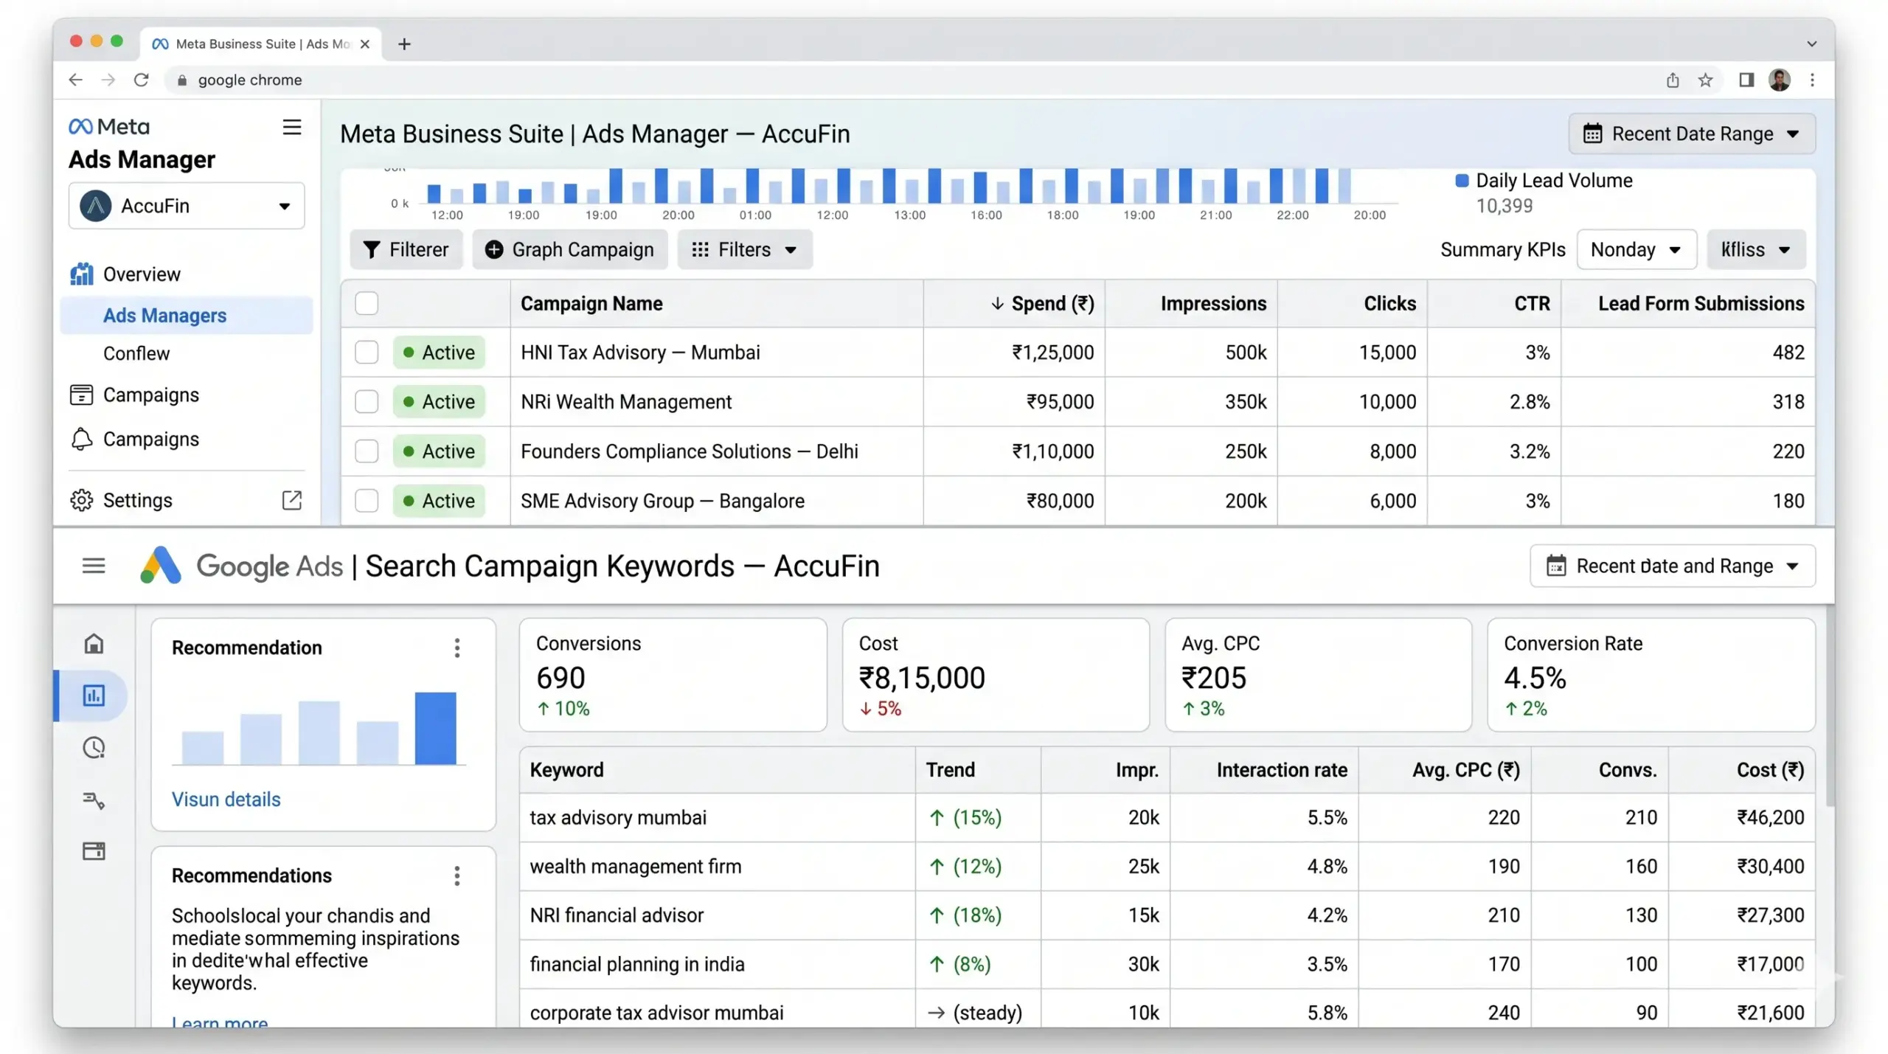Open the Chrome profile avatar

pyautogui.click(x=1780, y=80)
